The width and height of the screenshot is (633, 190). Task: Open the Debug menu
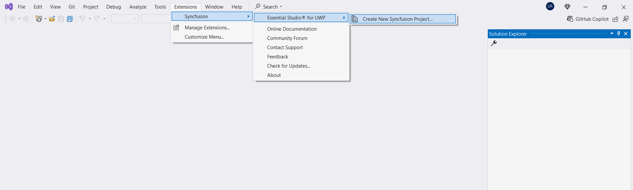tap(113, 7)
